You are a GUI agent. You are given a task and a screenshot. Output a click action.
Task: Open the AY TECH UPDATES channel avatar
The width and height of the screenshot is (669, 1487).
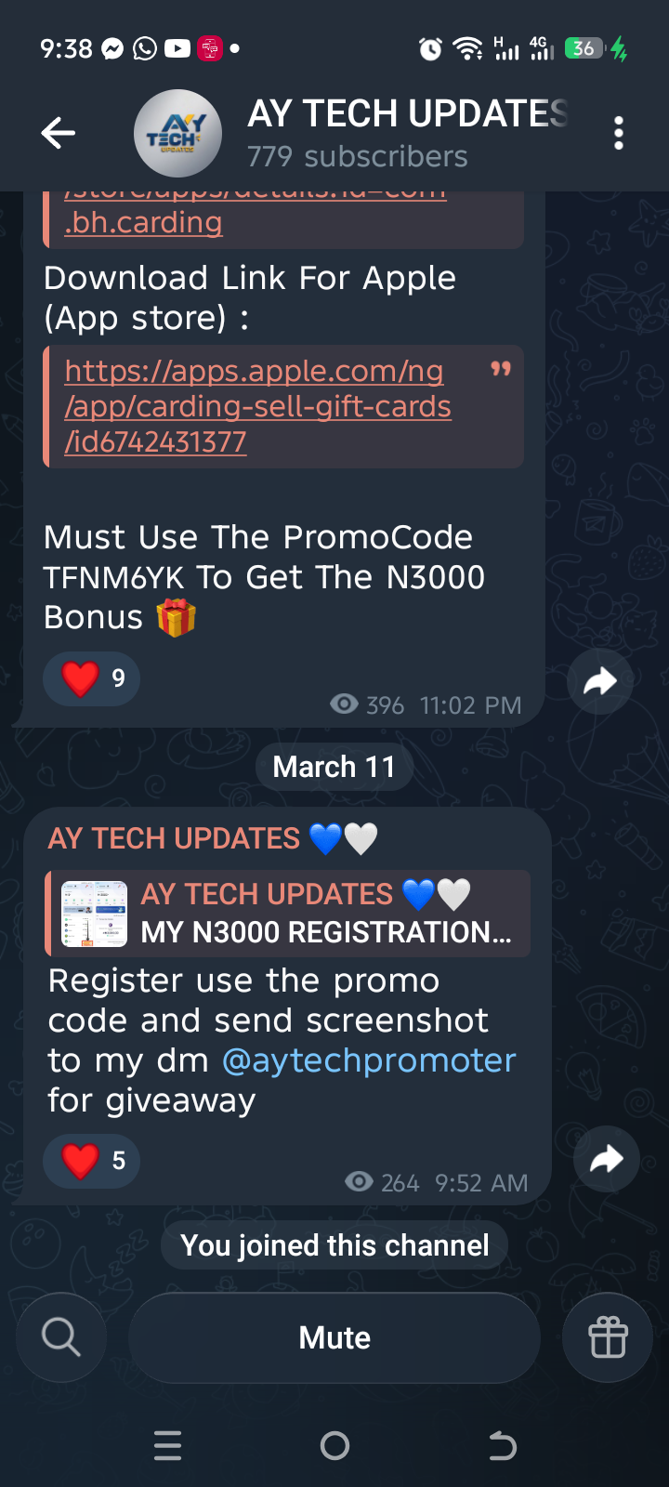coord(177,133)
